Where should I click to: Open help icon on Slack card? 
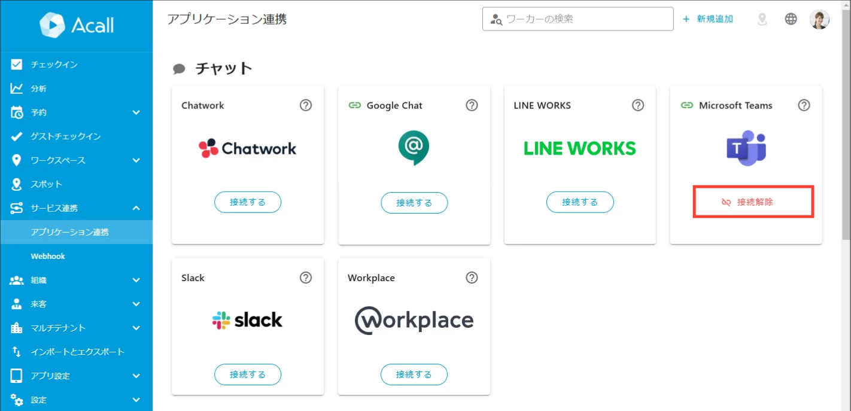pos(306,278)
